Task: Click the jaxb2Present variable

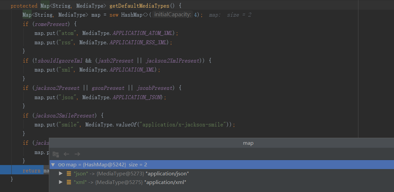Action: pyautogui.click(x=116, y=61)
